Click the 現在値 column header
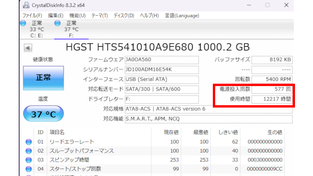Screen dimensions: 313x176 pyautogui.click(x=166, y=132)
